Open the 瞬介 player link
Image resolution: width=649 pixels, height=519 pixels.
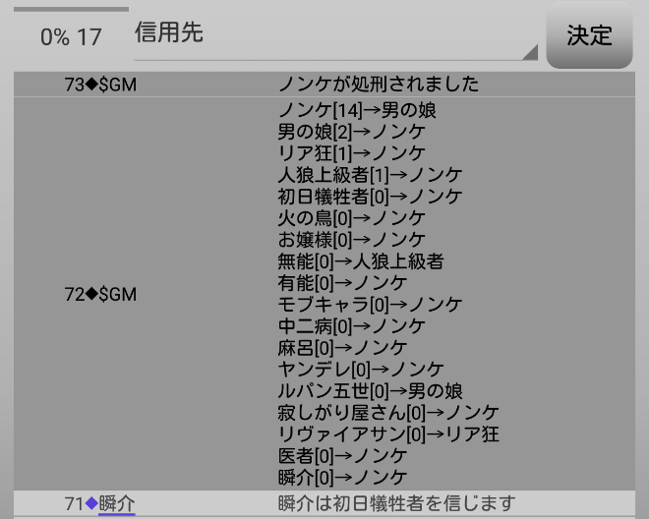click(117, 504)
